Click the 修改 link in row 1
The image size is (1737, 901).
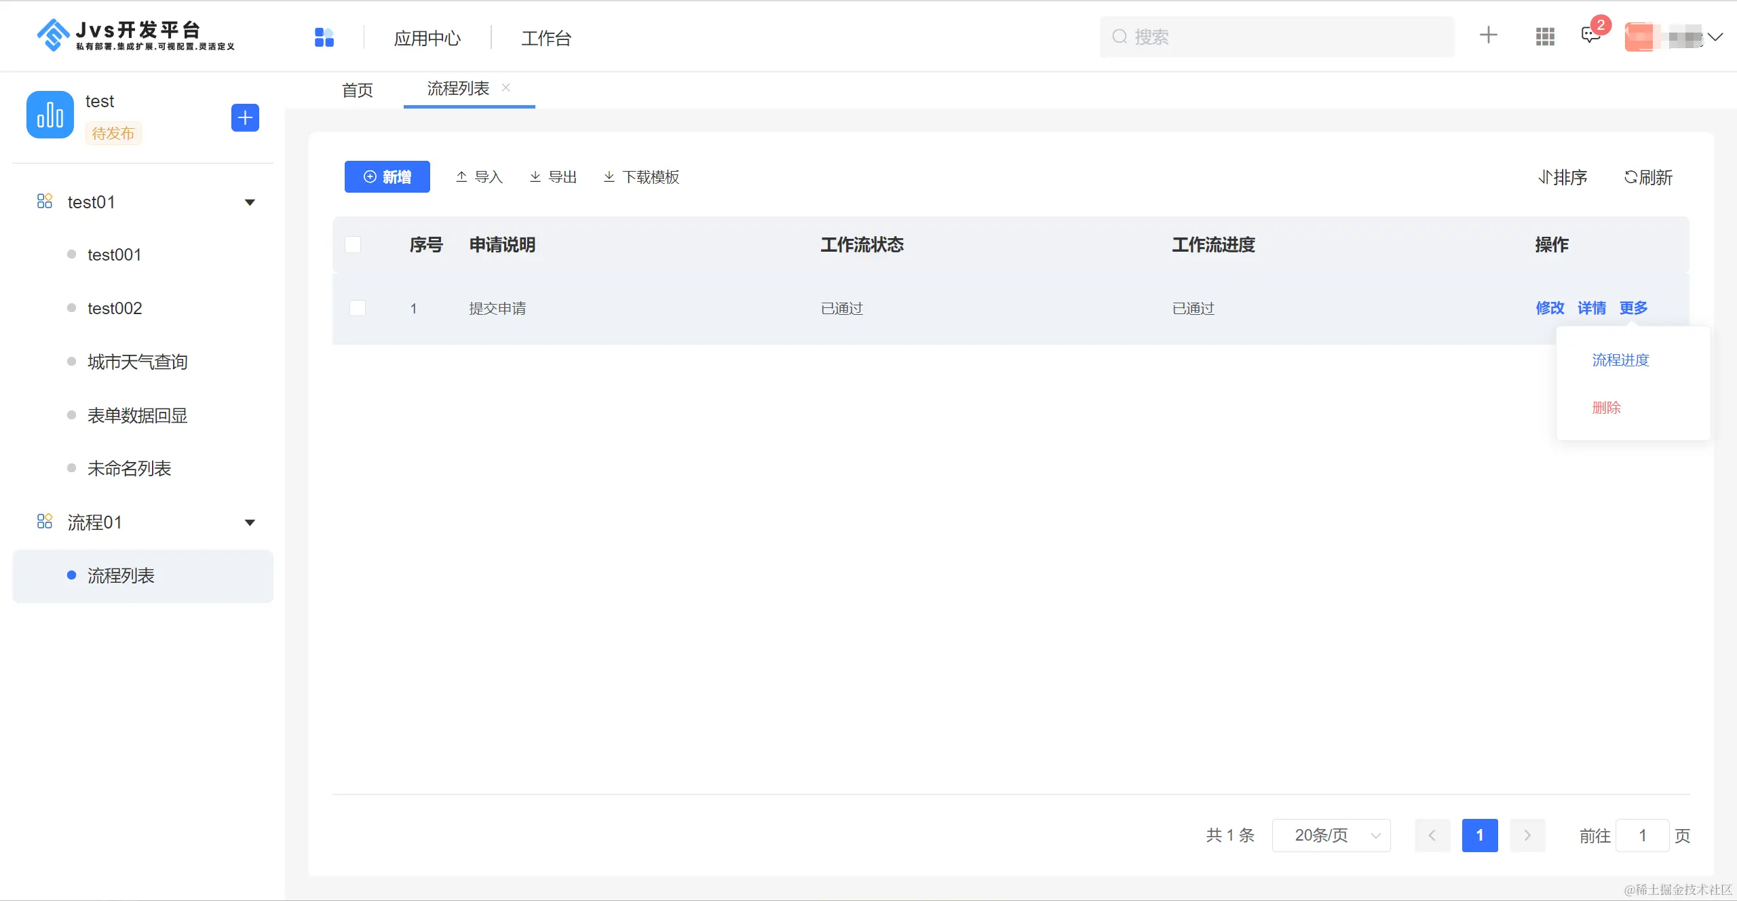pyautogui.click(x=1550, y=308)
